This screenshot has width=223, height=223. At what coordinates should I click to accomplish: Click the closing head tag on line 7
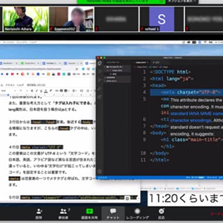(159, 126)
